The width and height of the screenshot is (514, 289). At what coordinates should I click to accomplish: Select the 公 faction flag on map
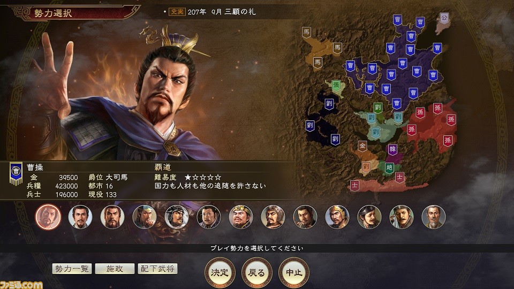444,18
